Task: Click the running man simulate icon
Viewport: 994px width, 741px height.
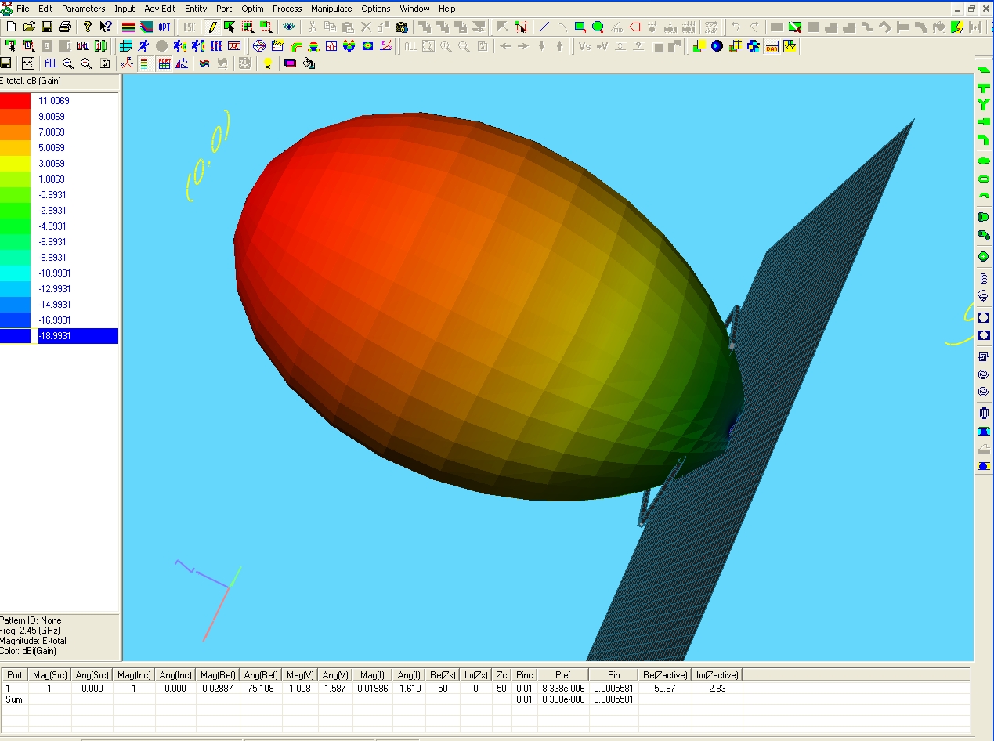Action: pos(144,46)
